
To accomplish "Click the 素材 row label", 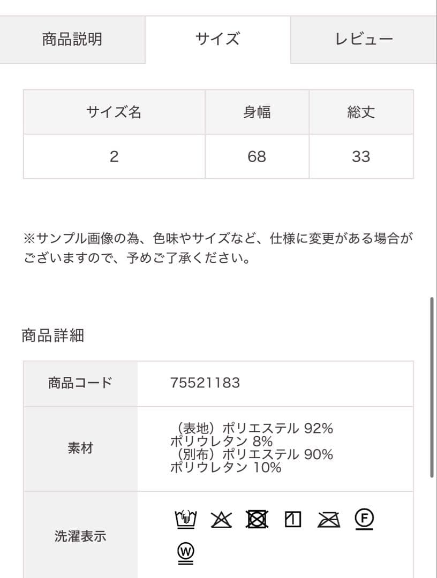I will tap(81, 447).
